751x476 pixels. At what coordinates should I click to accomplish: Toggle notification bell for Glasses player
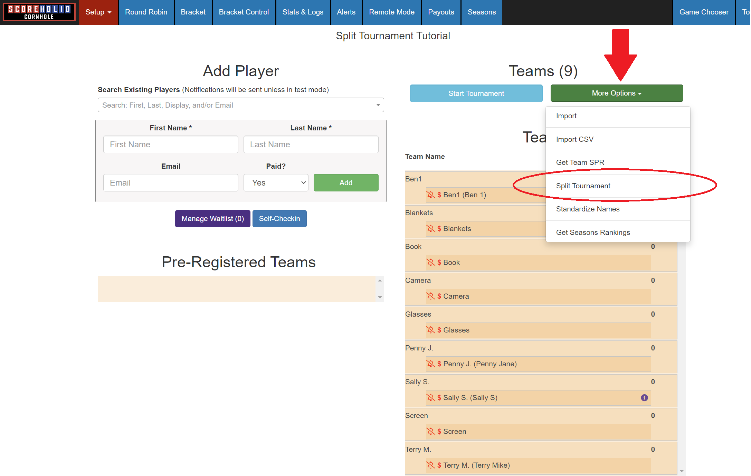coord(430,330)
